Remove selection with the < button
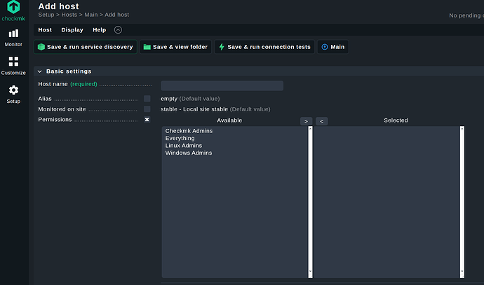This screenshot has width=484, height=285. (321, 121)
